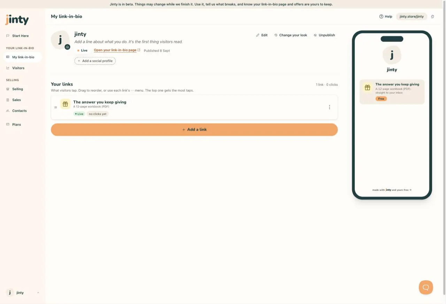Screen dimensions: 446x304
Task: Click the Sales sidebar icon
Action: coord(8,100)
